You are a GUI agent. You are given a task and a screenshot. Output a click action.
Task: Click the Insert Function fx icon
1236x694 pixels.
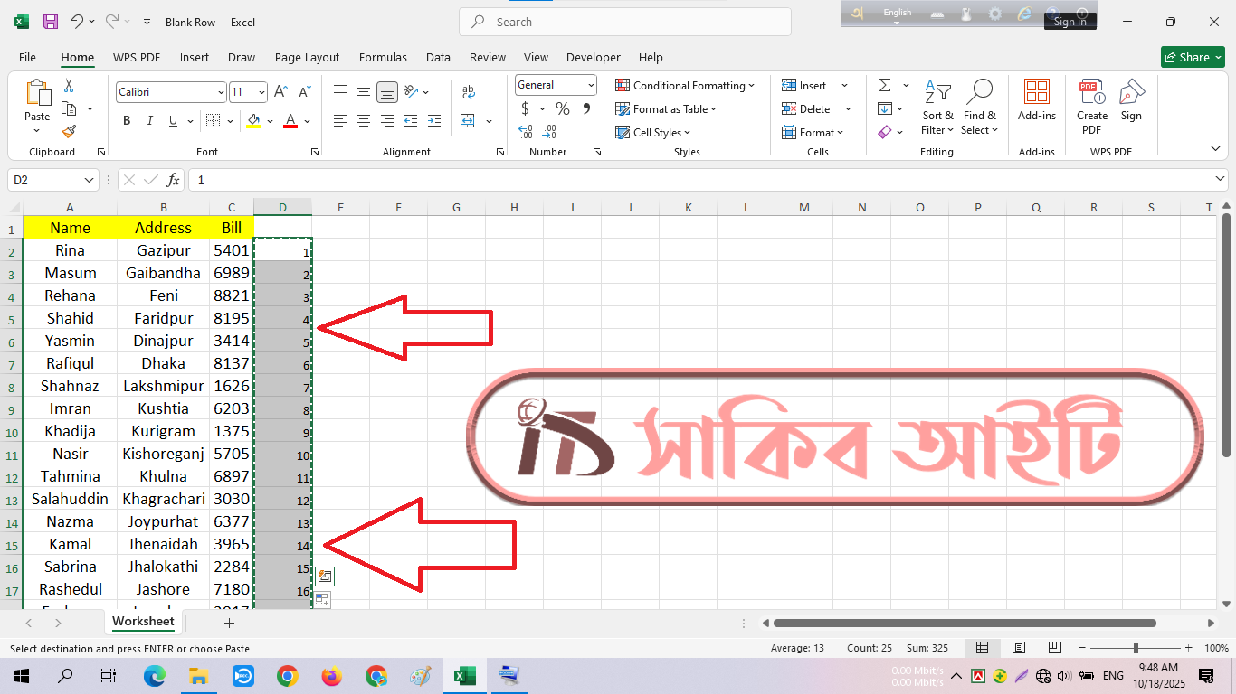coord(173,180)
